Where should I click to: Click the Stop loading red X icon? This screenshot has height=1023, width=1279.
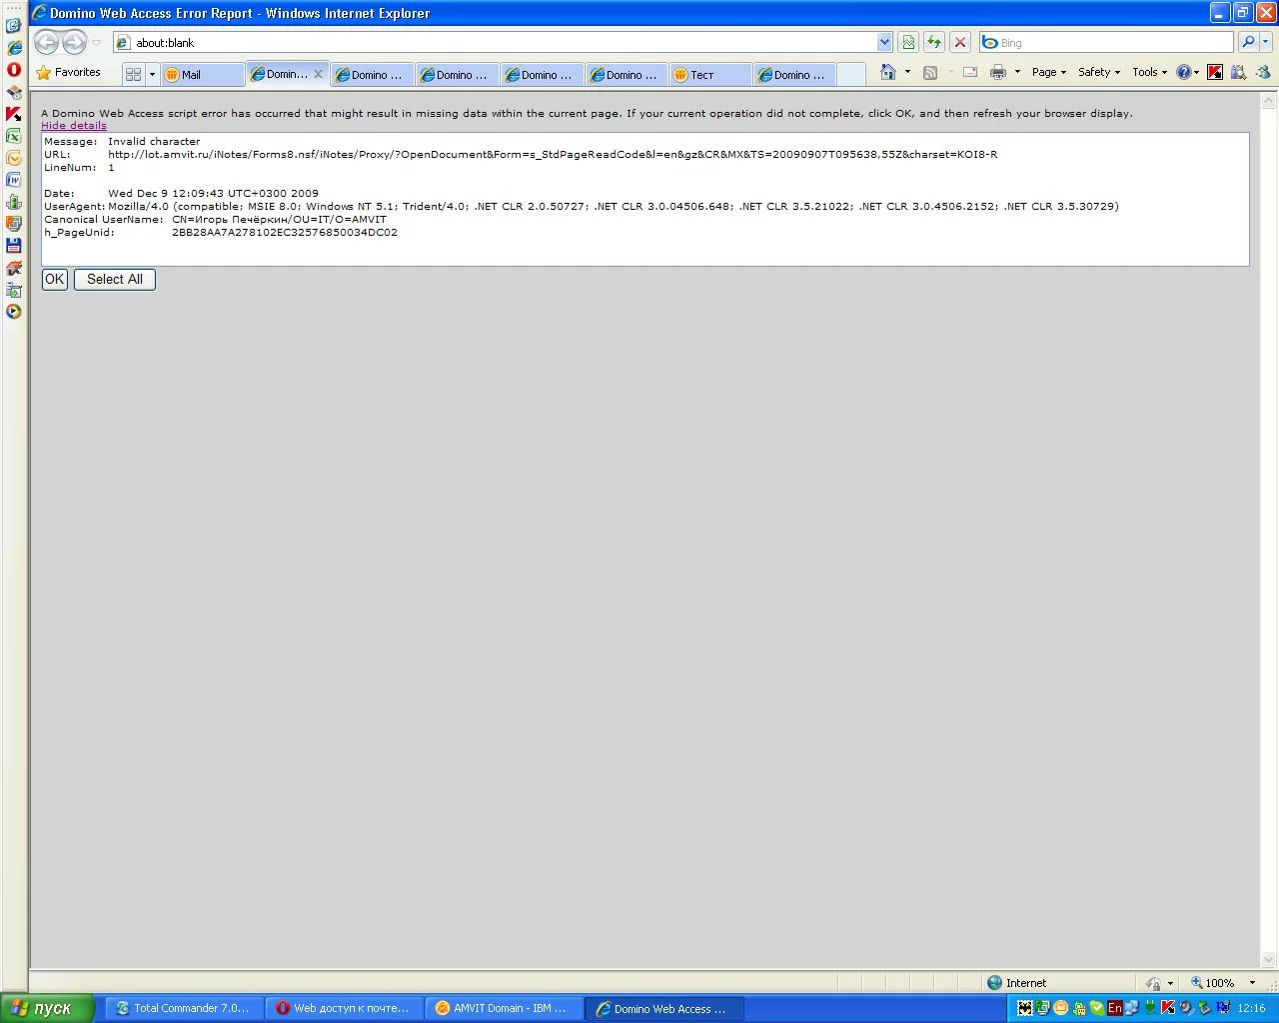pos(960,42)
